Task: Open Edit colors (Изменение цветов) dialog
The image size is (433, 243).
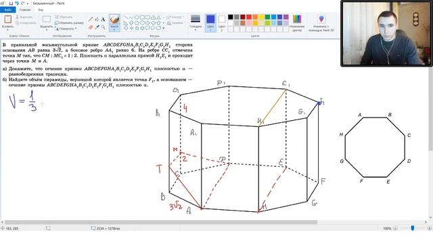Action: coord(297,23)
